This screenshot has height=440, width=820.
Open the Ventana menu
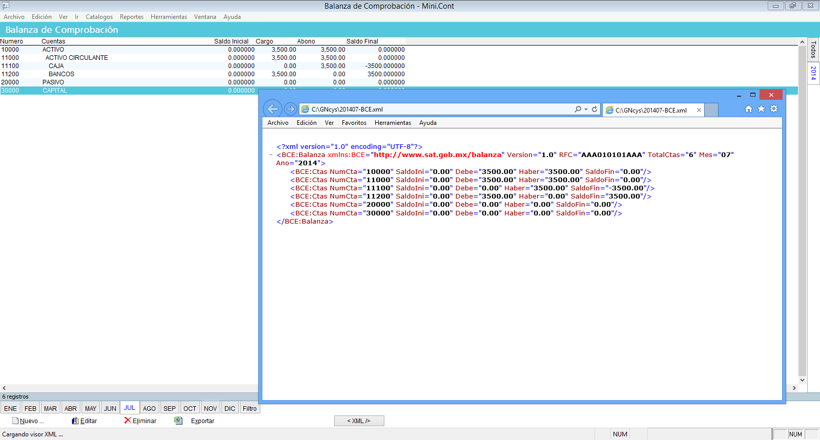205,17
